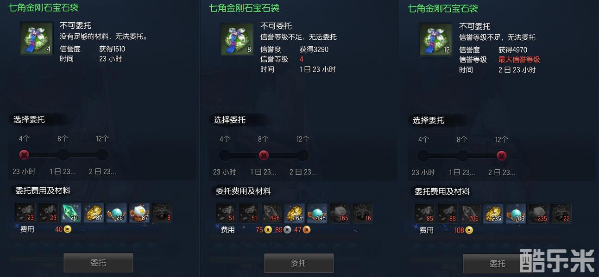Click white bowl material icon in left panel

pos(139,213)
